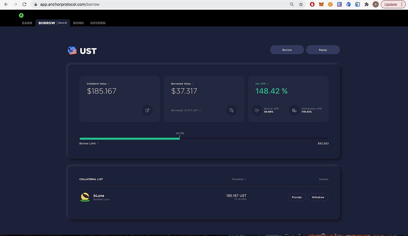Open the Net APR info tooltip icon

(x=268, y=83)
